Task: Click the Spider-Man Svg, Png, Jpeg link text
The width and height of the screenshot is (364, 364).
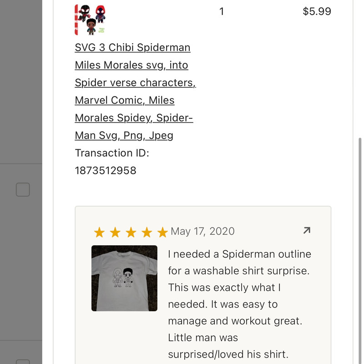Action: coord(124,135)
